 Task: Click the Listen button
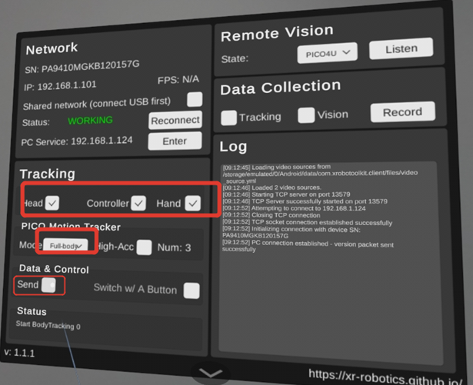point(401,48)
